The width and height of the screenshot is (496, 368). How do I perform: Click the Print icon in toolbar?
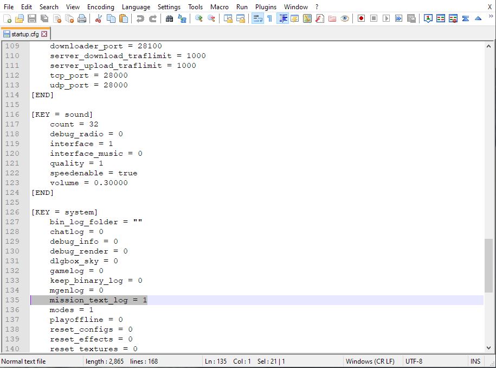[82, 18]
